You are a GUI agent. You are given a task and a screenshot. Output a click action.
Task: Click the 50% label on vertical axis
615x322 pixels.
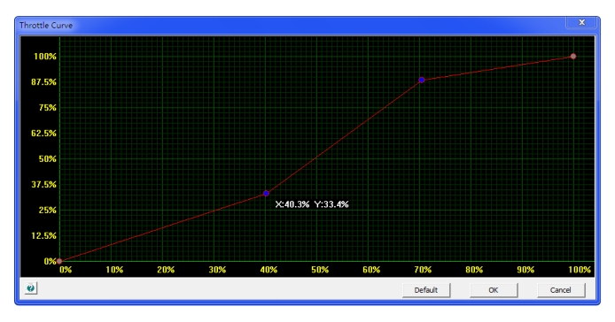point(48,158)
